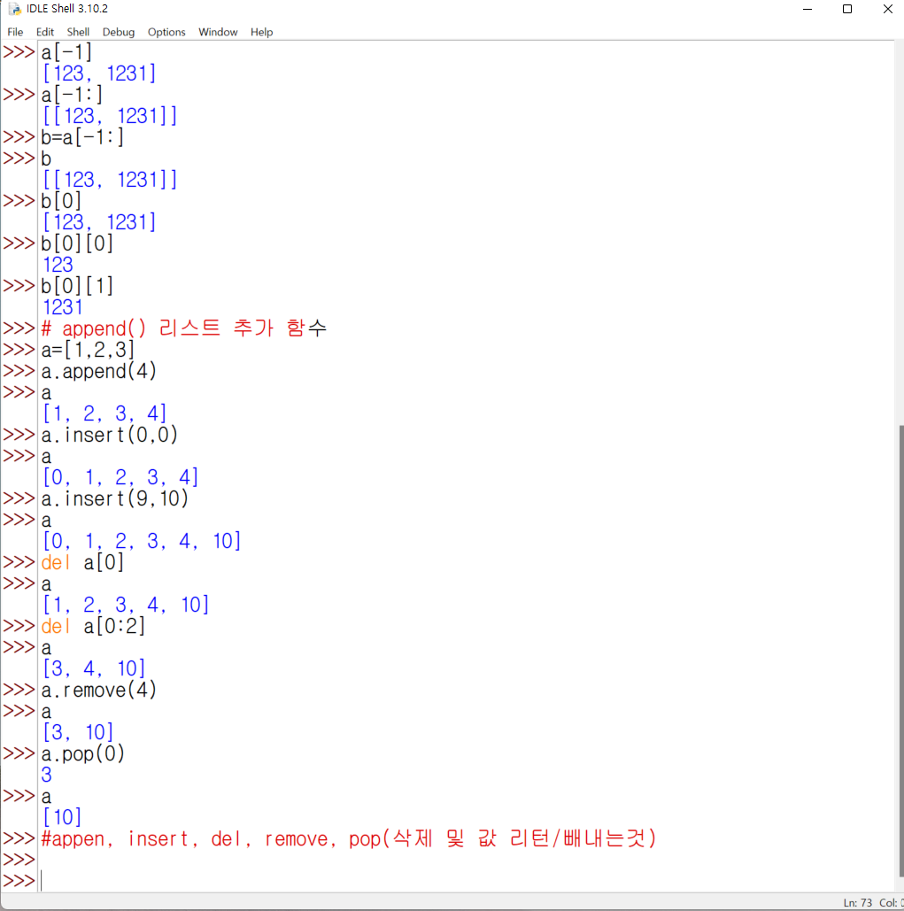Click the output '123' below b[0][0]
Image resolution: width=904 pixels, height=911 pixels.
pyautogui.click(x=58, y=265)
